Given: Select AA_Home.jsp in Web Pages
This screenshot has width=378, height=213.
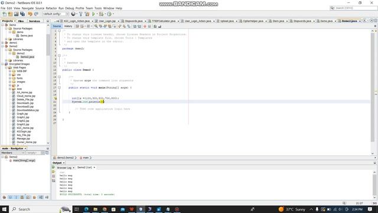Looking at the screenshot, I should pos(24,92).
